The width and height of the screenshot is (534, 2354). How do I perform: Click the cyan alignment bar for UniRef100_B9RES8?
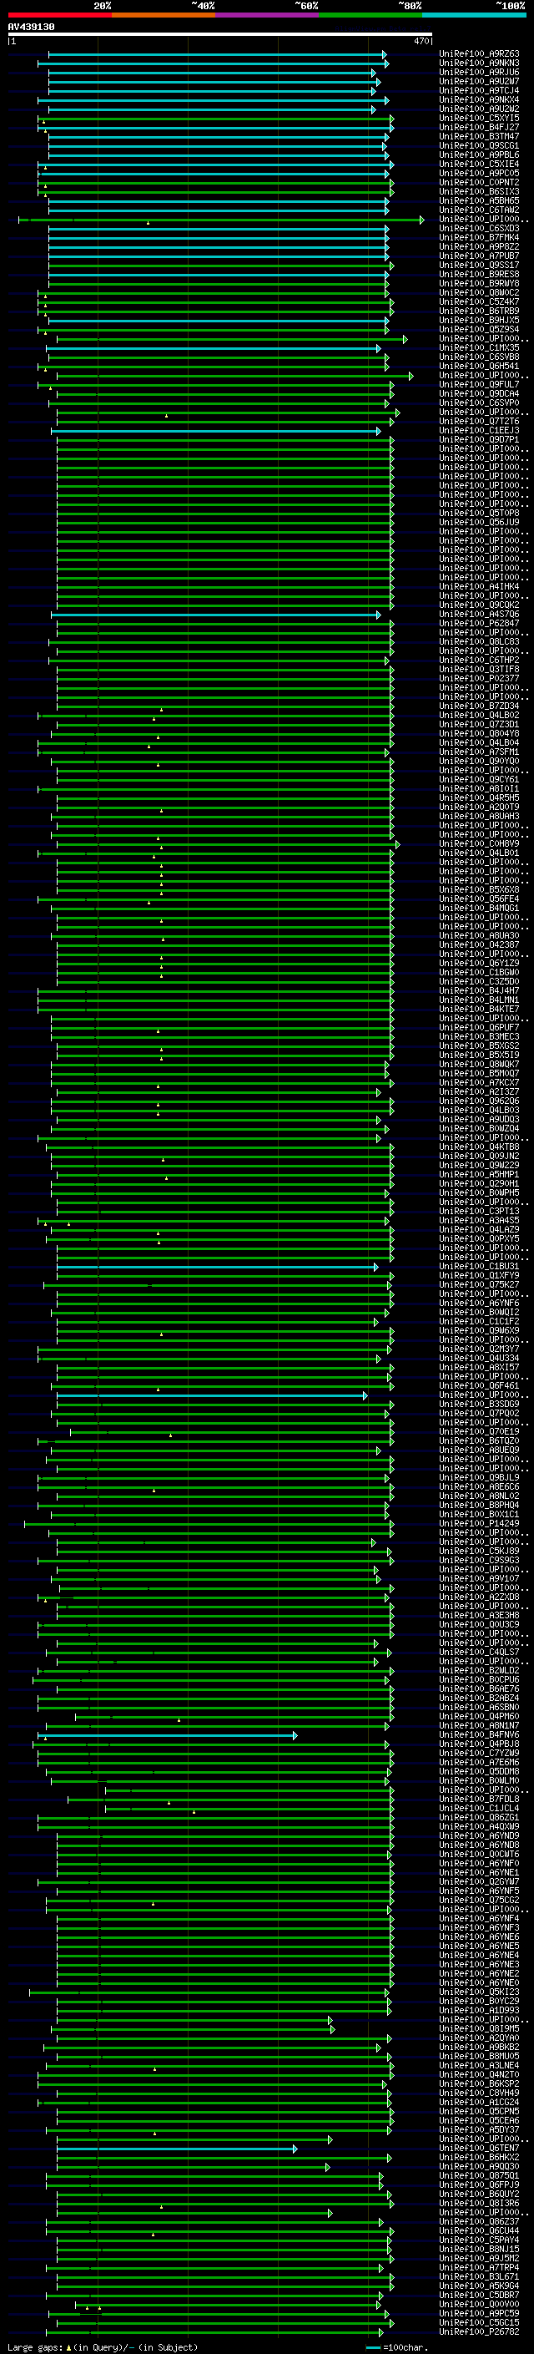click(x=218, y=274)
